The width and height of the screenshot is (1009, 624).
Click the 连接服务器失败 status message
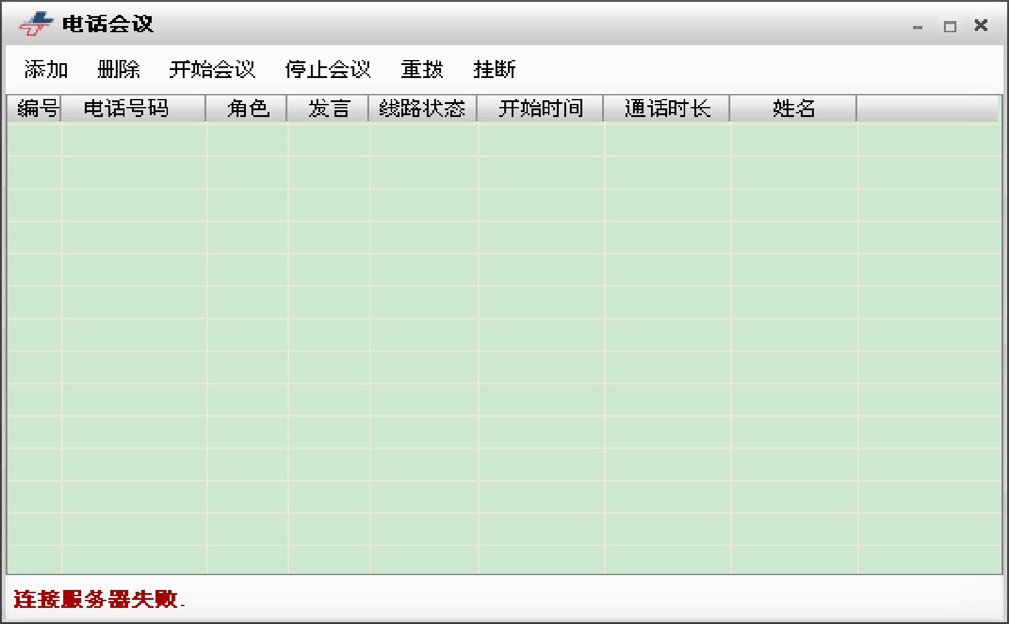pos(98,599)
